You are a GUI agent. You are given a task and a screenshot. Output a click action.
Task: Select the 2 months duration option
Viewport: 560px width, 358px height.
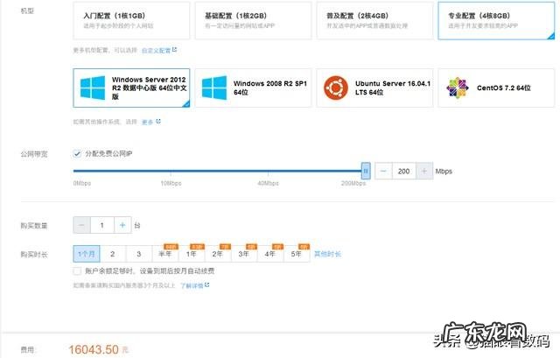113,254
